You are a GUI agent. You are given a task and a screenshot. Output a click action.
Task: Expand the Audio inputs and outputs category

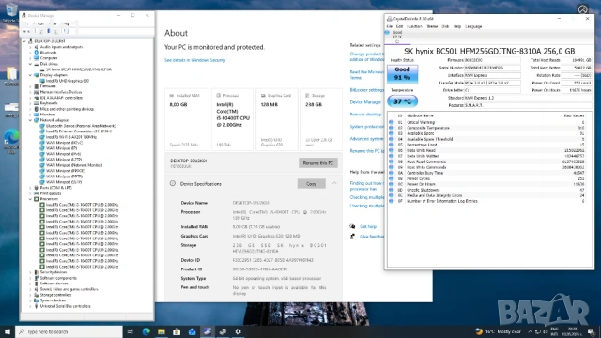click(30, 47)
